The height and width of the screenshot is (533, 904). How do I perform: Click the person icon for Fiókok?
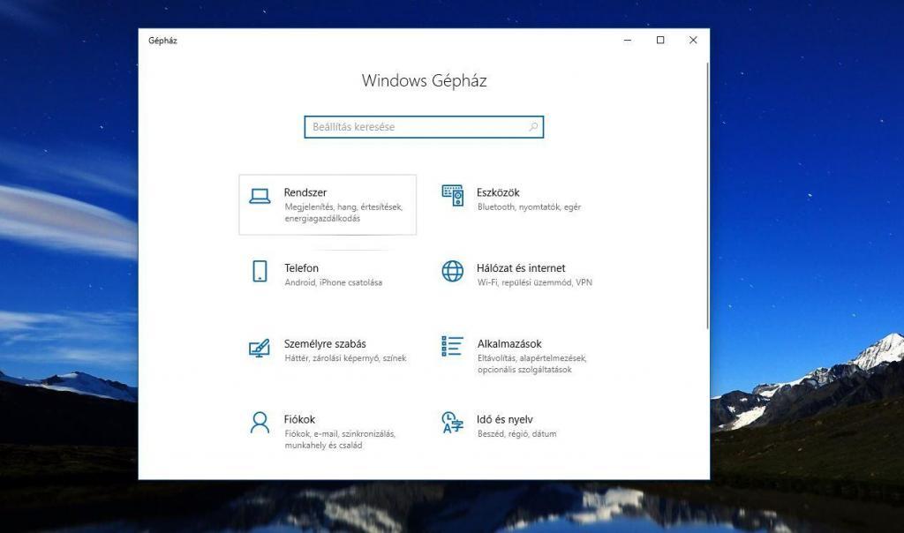coord(260,423)
